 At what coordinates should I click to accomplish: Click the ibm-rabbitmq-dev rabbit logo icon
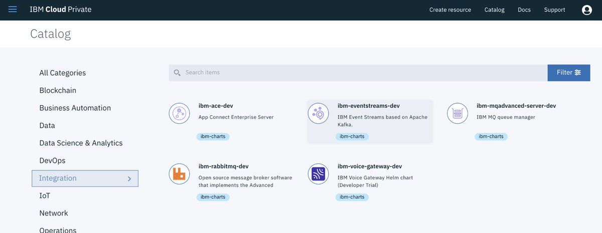click(x=179, y=174)
